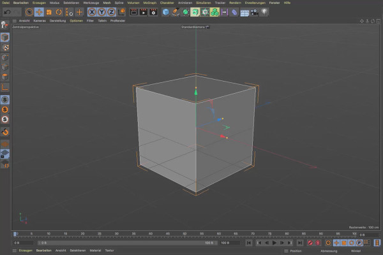Click the make editable icon
The width and height of the screenshot is (383, 255).
point(4,25)
